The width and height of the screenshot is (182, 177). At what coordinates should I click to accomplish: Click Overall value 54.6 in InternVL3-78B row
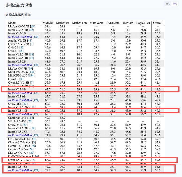tap(158, 167)
